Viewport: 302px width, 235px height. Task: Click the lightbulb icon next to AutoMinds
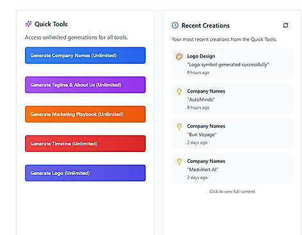[179, 91]
